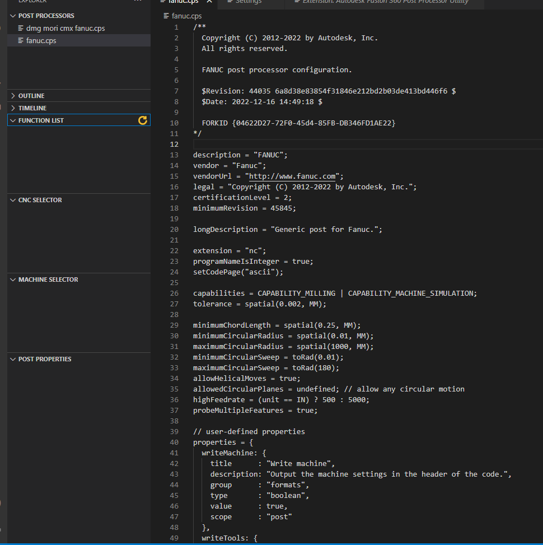
Task: Expand the OUTLINE section
Action: (x=13, y=96)
